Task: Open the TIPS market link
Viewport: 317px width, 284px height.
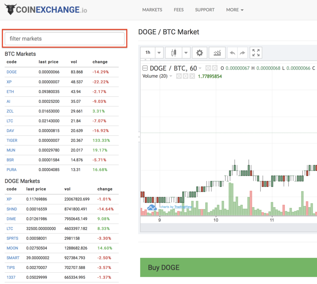Action: (11, 267)
